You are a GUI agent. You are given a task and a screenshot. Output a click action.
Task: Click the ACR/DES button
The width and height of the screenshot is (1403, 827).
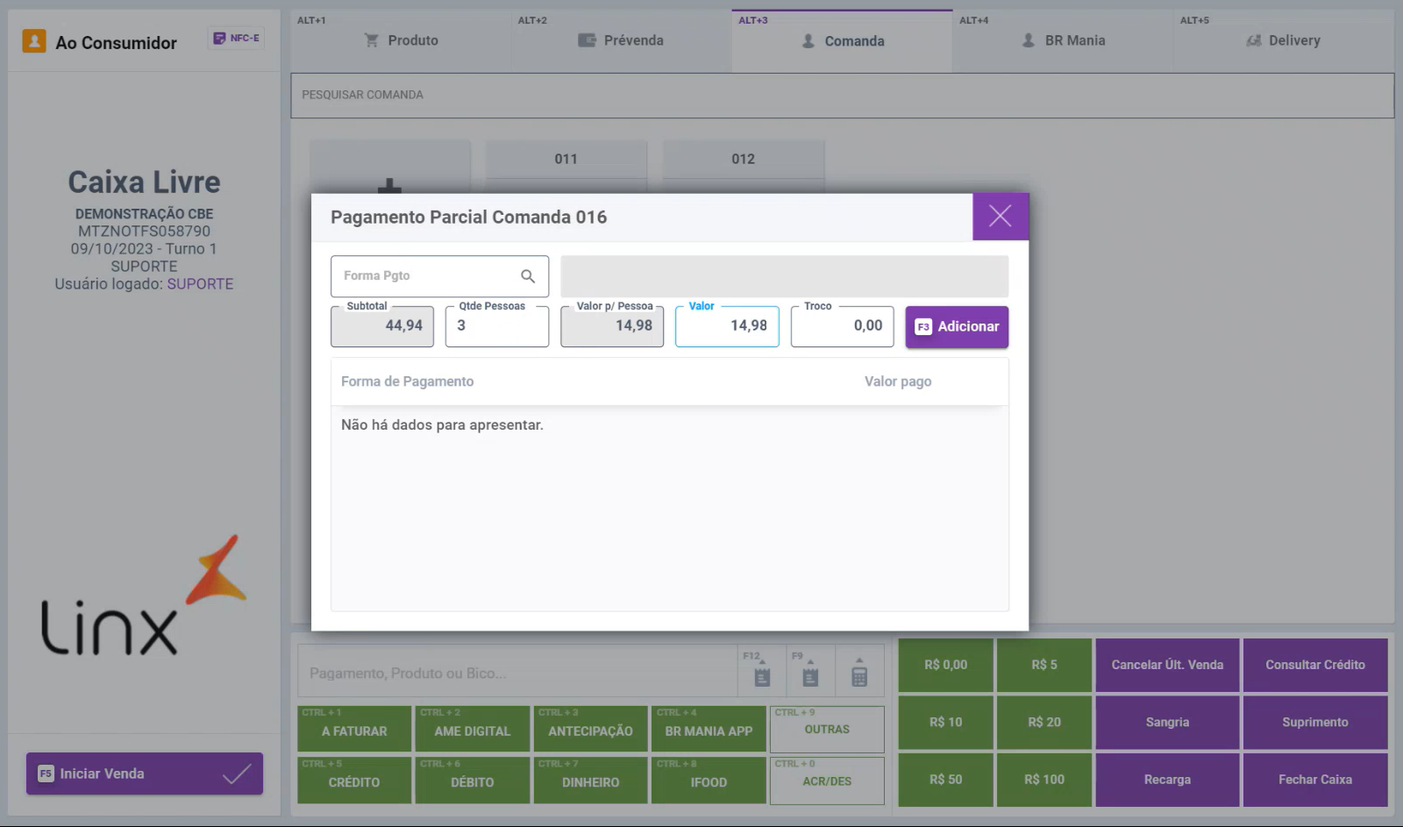827,781
